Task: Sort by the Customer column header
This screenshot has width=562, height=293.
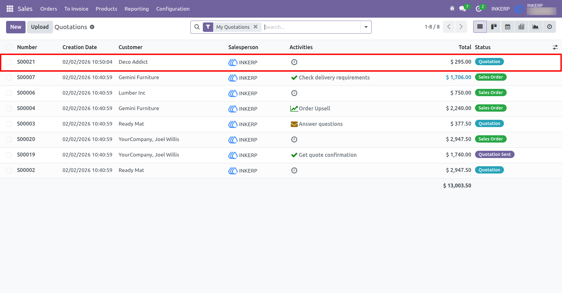Action: tap(130, 47)
